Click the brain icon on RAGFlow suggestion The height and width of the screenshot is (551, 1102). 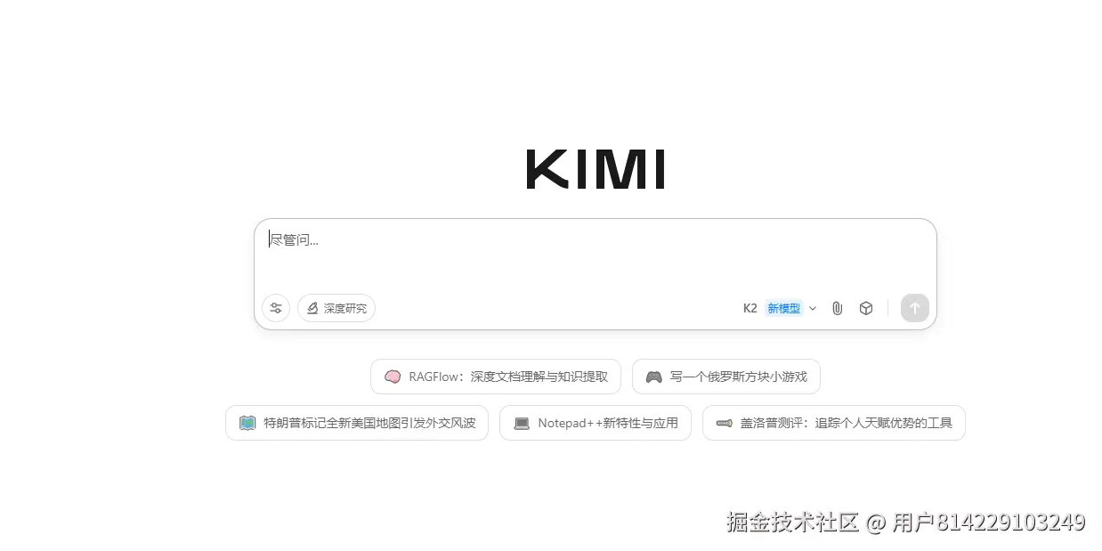pos(393,377)
